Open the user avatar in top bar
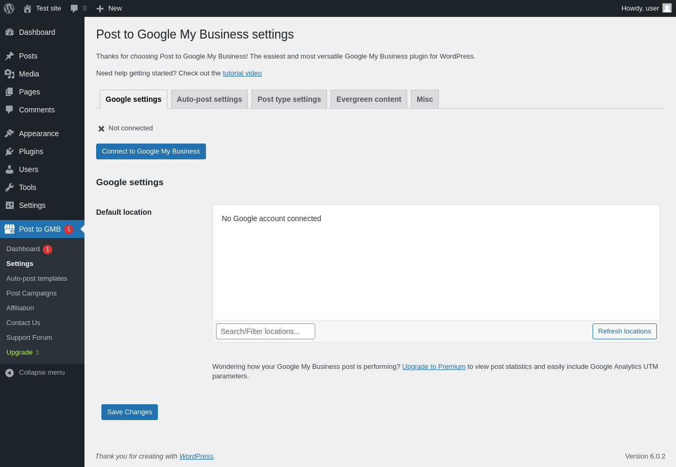Screen dimensions: 676x467 click(667, 8)
